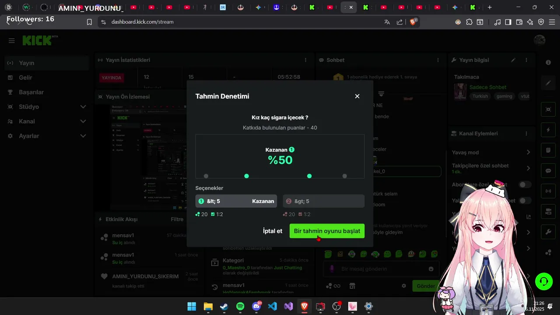Click the Brave Shields icon
Image resolution: width=560 pixels, height=315 pixels.
click(x=413, y=22)
